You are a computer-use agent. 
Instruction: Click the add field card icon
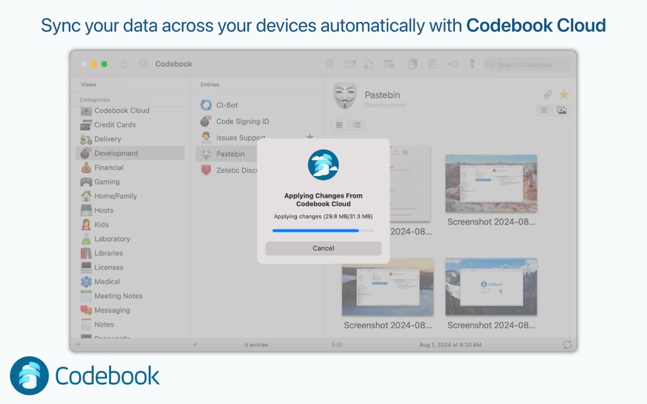pyautogui.click(x=389, y=64)
